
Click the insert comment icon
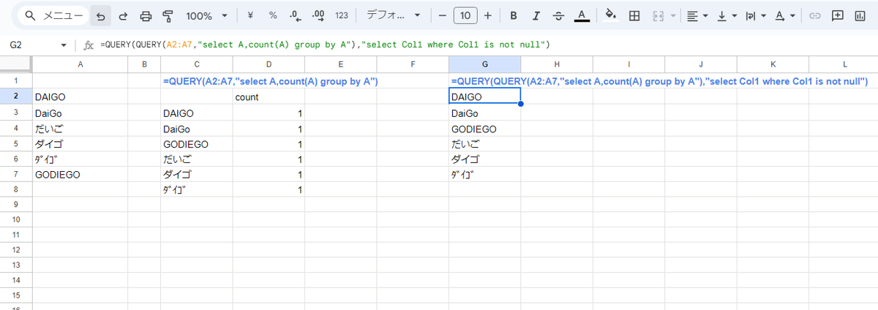[x=837, y=15]
